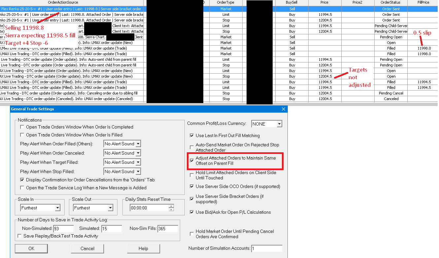Click the Number of Simulation Accounts field
The image size is (439, 258).
[267, 248]
